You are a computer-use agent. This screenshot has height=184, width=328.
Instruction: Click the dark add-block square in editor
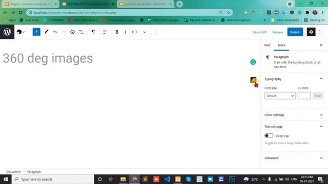(253, 80)
